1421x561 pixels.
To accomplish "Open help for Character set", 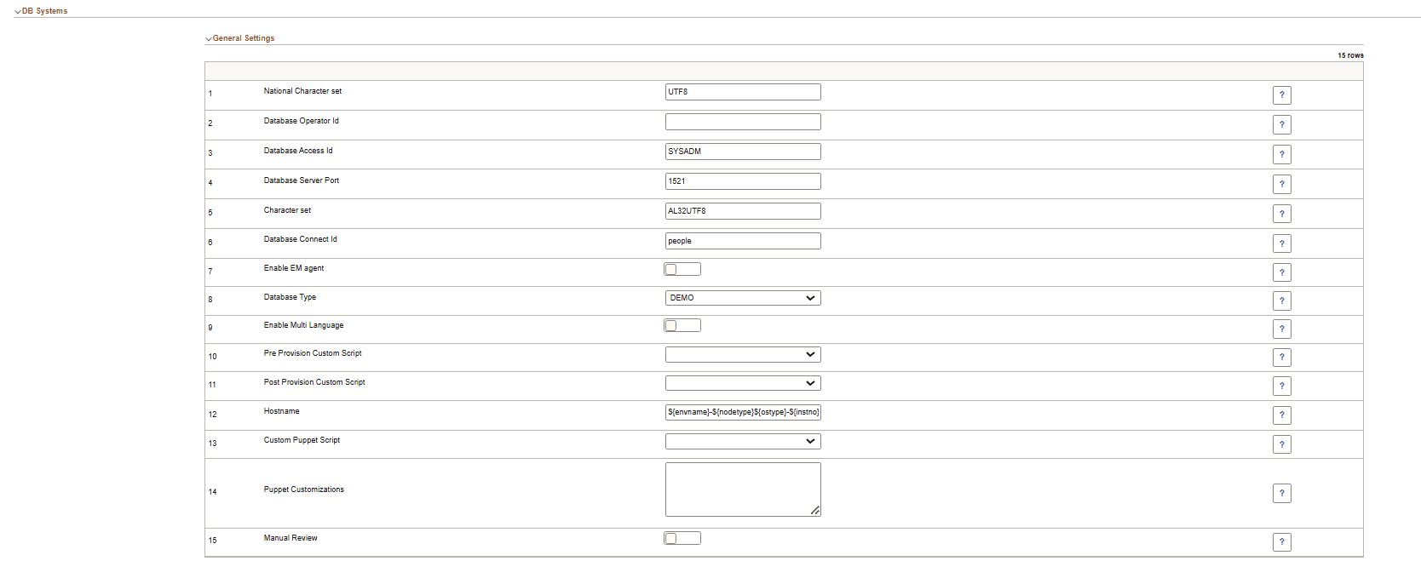I will [x=1281, y=213].
